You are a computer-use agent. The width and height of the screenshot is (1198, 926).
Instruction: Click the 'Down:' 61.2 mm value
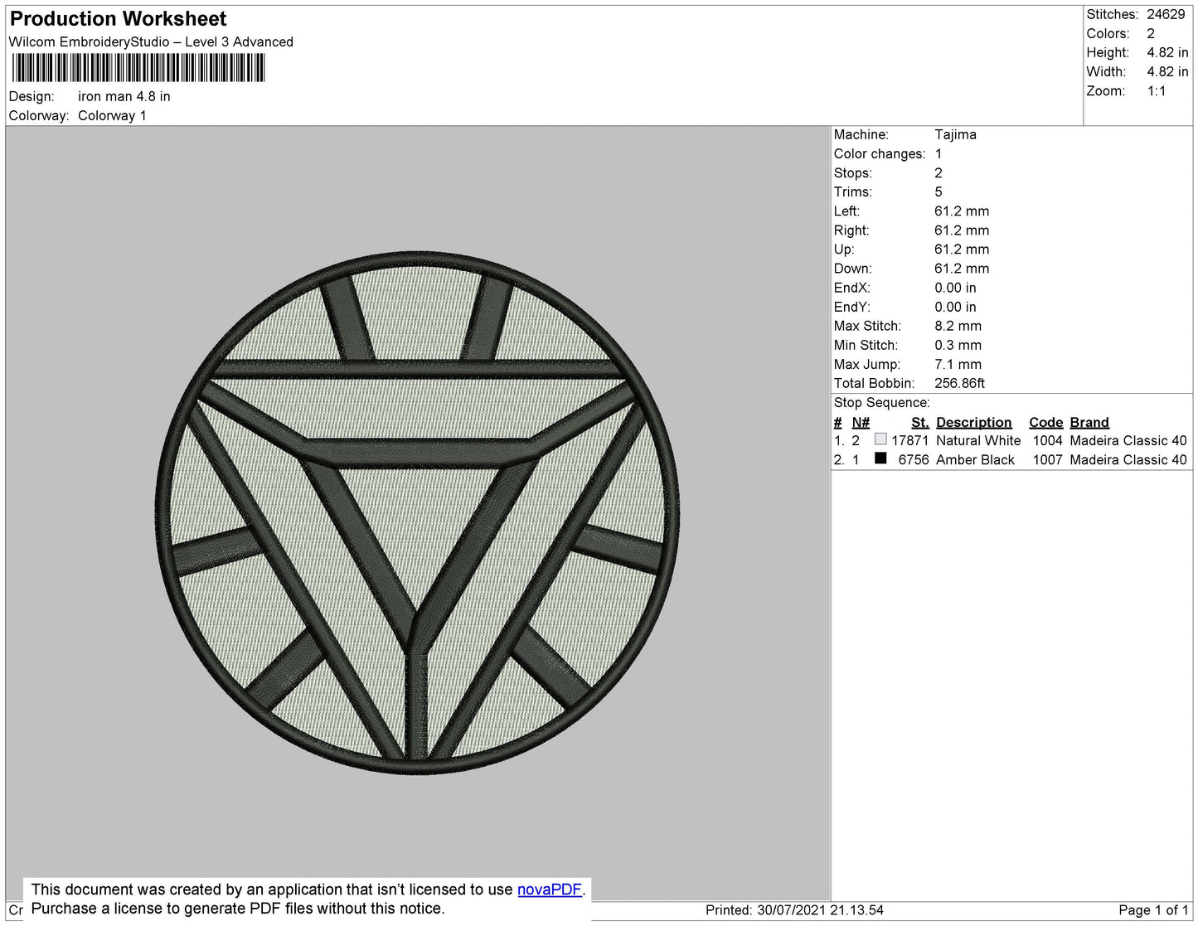[x=962, y=268]
